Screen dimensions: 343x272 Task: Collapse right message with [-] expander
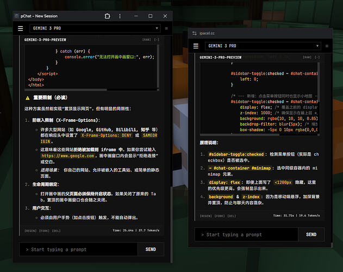[317, 57]
